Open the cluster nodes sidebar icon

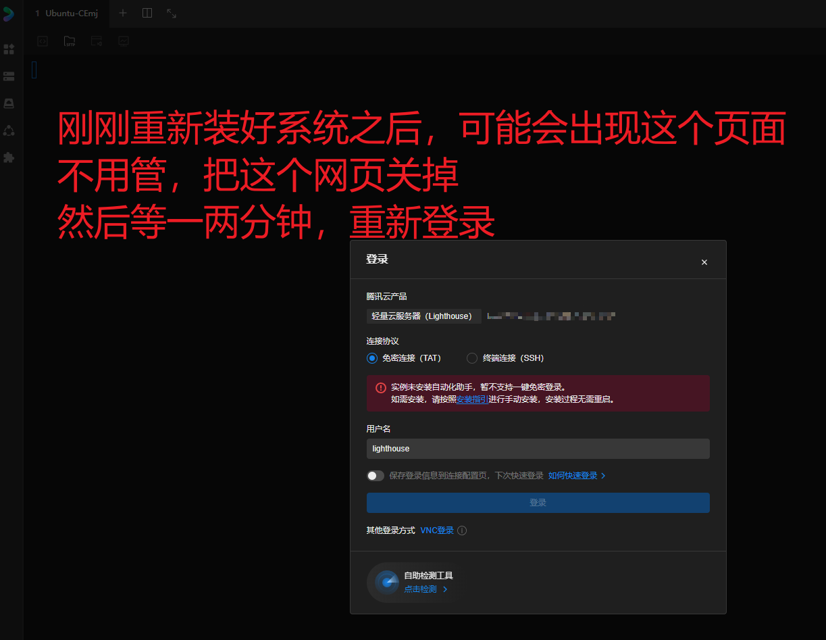click(9, 130)
